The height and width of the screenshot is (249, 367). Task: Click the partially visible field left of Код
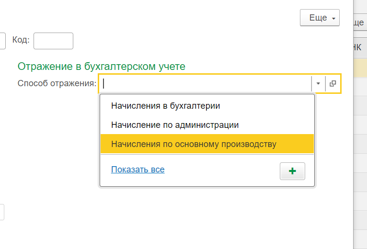pos(2,41)
